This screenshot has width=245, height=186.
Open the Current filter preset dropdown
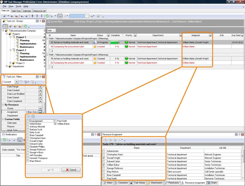click(x=17, y=82)
